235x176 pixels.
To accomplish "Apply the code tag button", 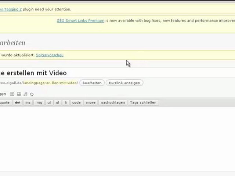I will coord(76,103).
